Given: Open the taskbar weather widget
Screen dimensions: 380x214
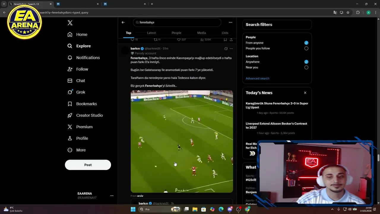Looking at the screenshot, I should [13, 209].
